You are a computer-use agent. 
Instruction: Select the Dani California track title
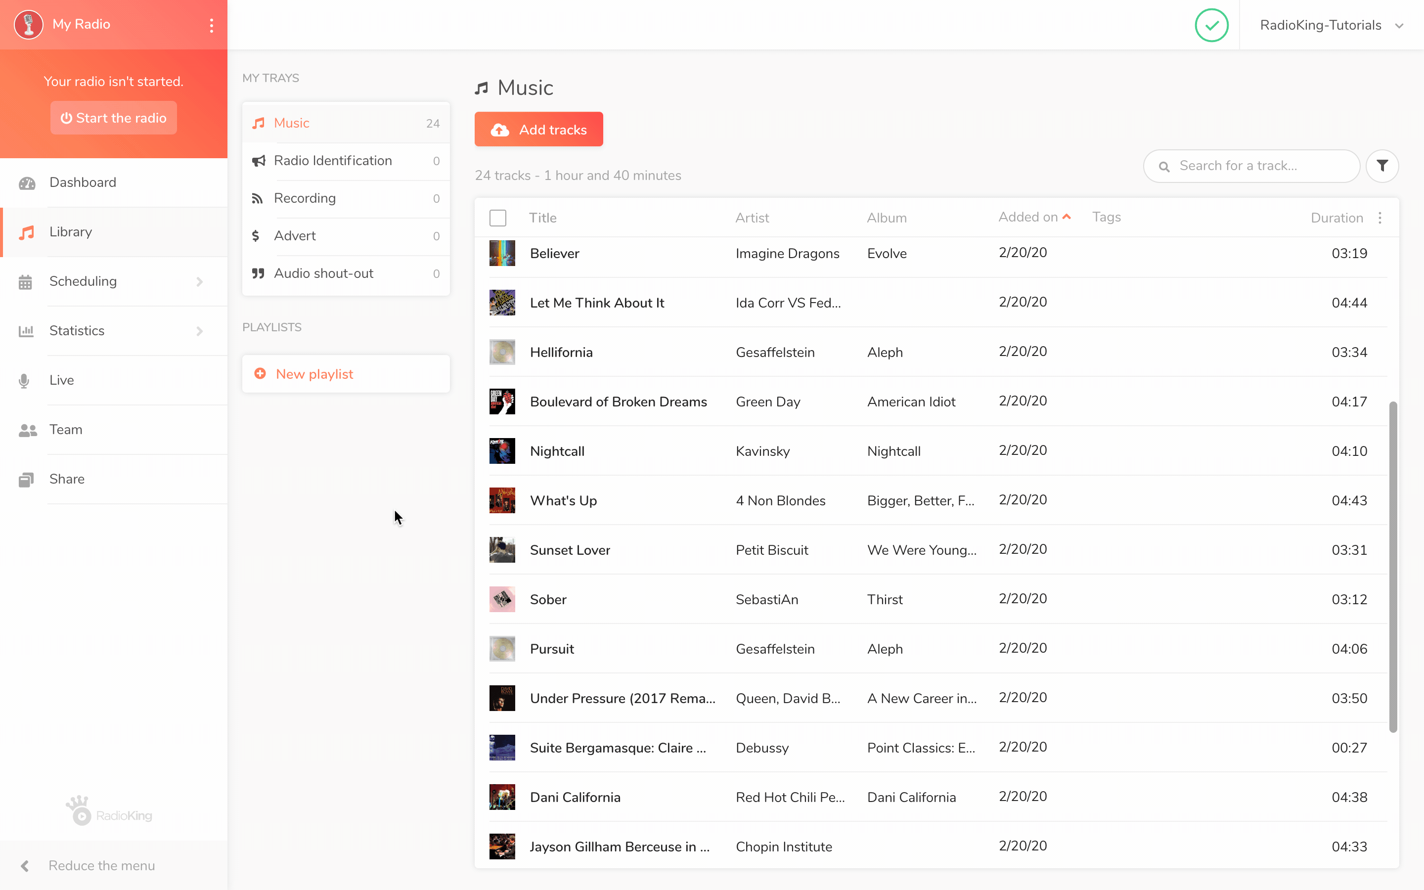[x=575, y=797]
